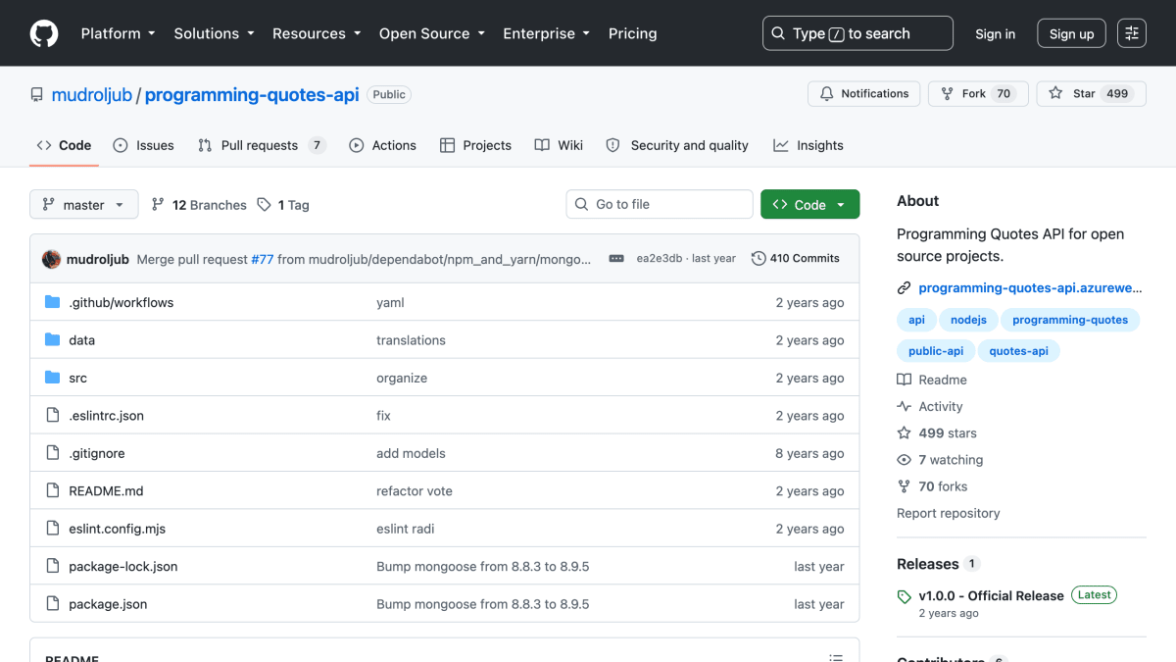Open the master branch selector
Screen dimensions: 1176x662
[x=84, y=205]
